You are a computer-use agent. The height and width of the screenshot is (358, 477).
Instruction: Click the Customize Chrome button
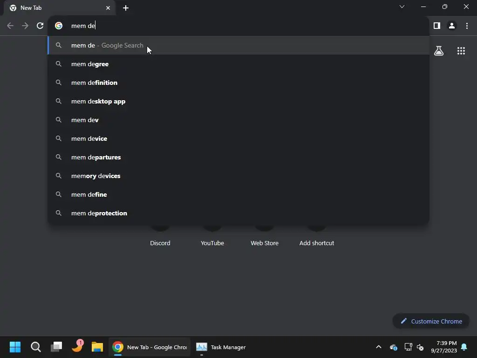pyautogui.click(x=431, y=321)
